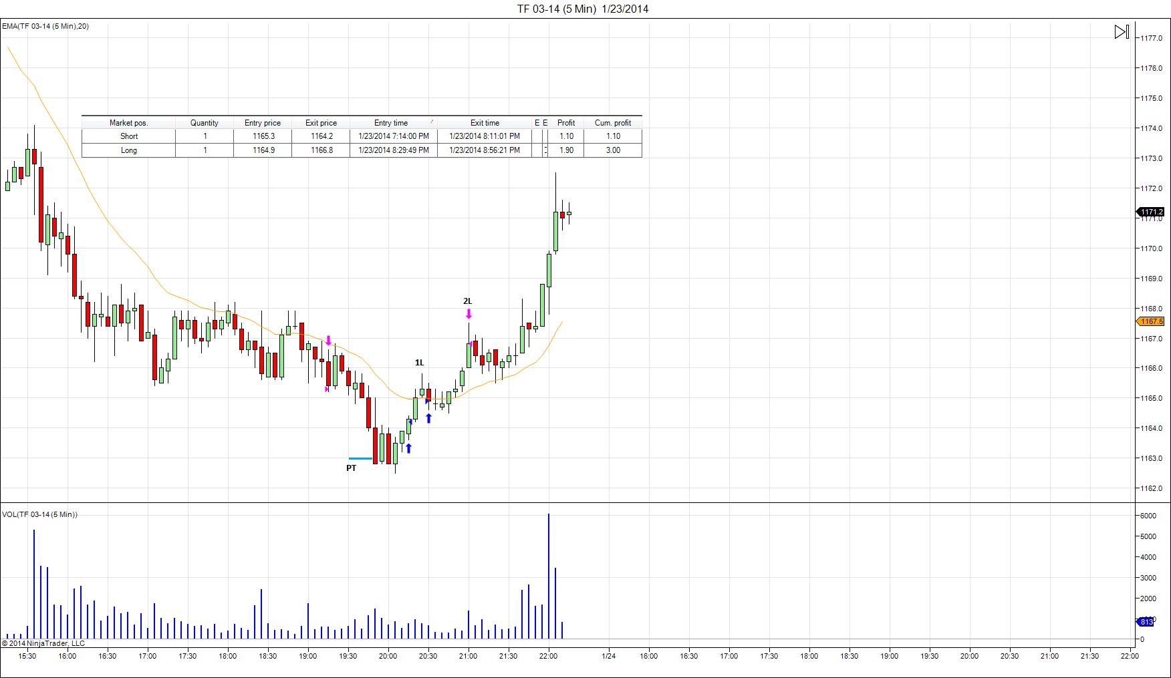Click the Profit column header
The height and width of the screenshot is (678, 1171).
tap(566, 123)
